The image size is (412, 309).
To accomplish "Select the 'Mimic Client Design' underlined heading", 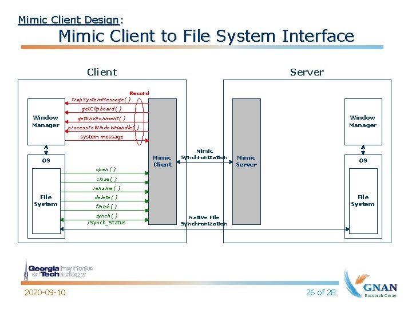I will pos(69,20).
